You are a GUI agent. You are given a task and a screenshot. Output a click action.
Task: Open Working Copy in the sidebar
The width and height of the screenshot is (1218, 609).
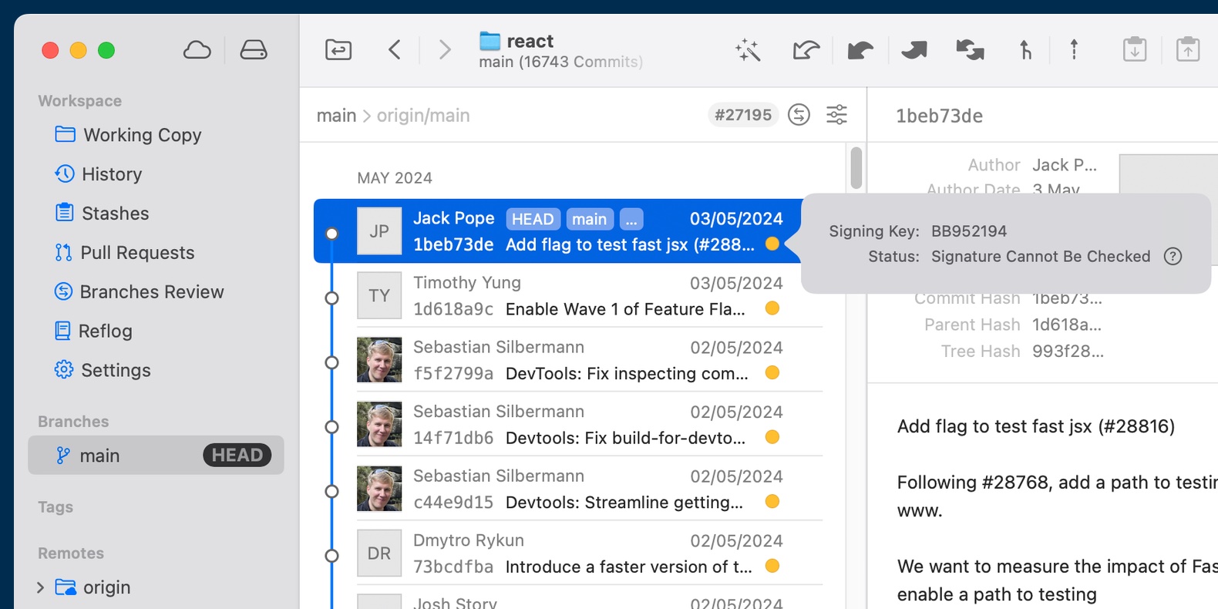coord(142,135)
